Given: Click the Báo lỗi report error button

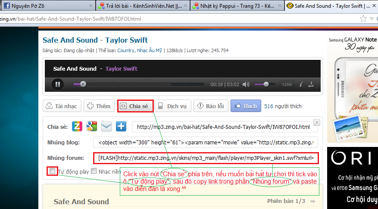Looking at the screenshot, I should point(211,106).
